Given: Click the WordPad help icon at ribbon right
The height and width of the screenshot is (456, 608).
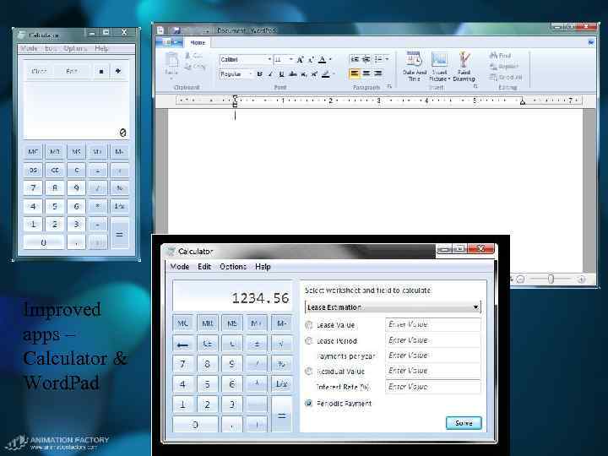Looking at the screenshot, I should tap(590, 42).
